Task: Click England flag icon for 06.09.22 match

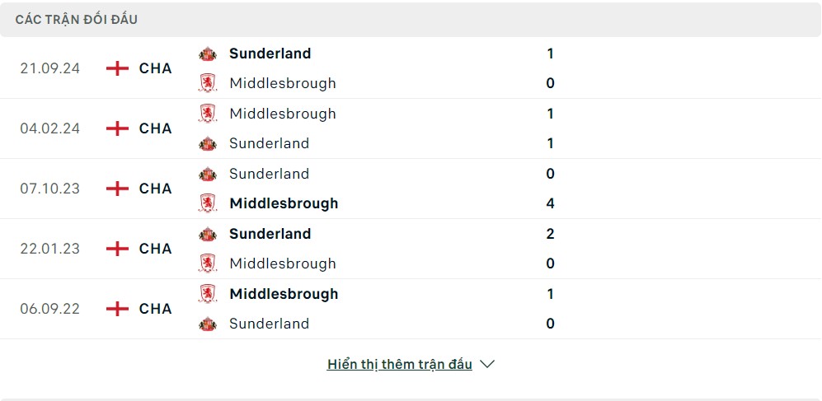Action: tap(117, 309)
